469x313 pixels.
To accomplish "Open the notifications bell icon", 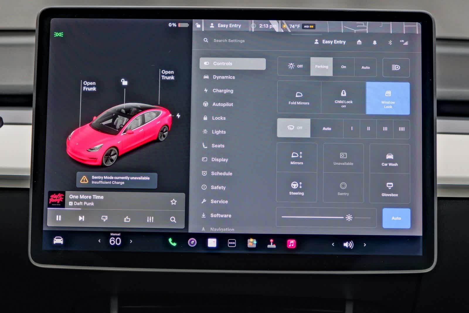I will tap(375, 43).
